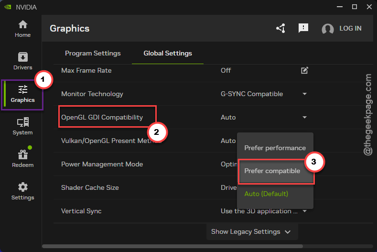Click the share icon in header

pyautogui.click(x=281, y=28)
